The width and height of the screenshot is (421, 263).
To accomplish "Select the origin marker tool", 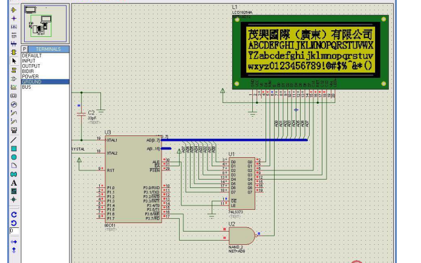I will click(14, 200).
